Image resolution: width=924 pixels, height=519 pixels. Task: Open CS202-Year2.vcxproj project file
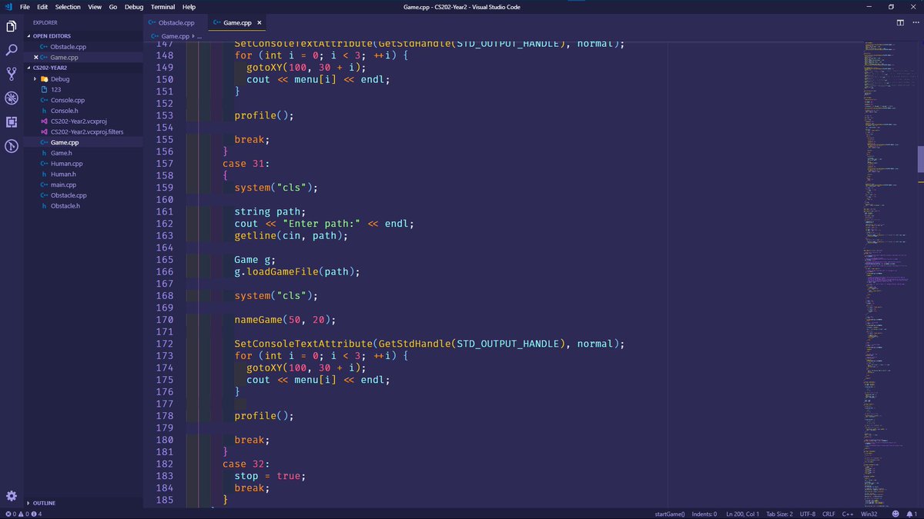[79, 121]
